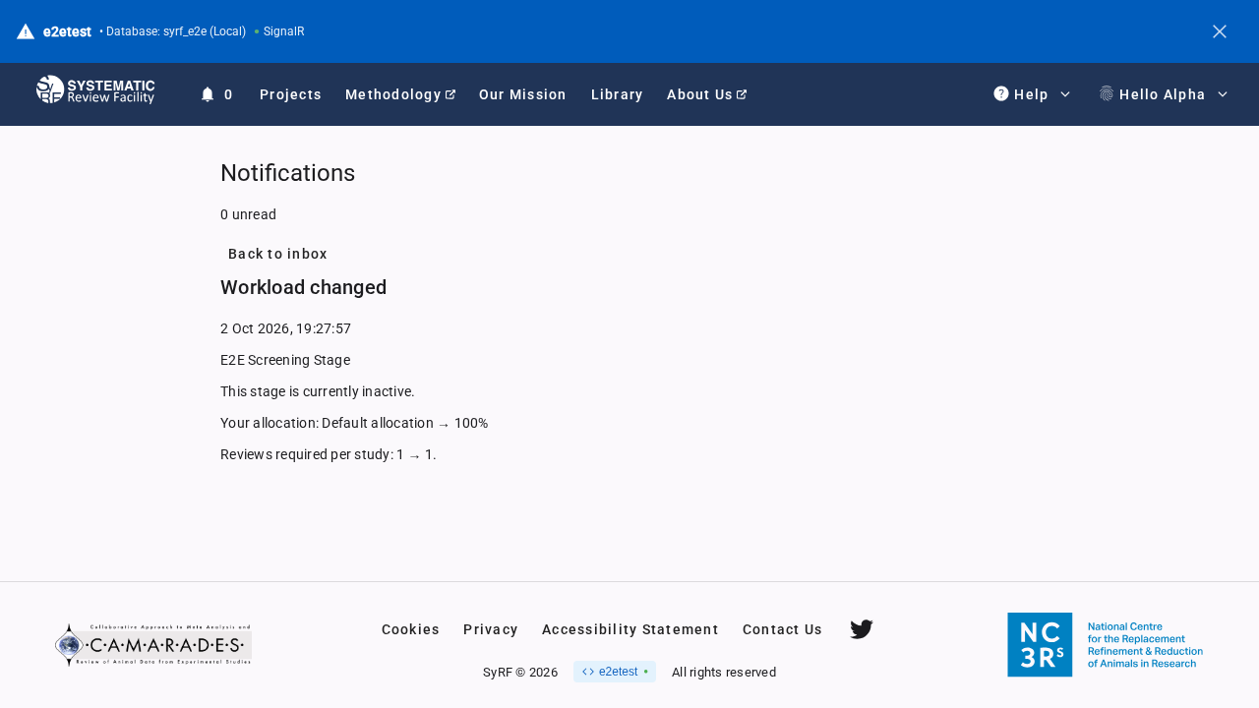Open the Systematic Review Facility logo home
The height and width of the screenshot is (708, 1259).
tap(95, 90)
